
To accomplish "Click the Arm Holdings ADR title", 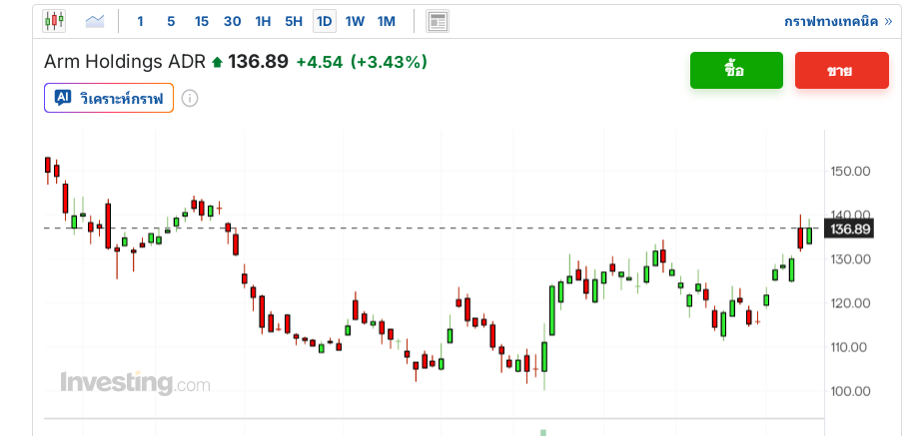I will coord(125,62).
